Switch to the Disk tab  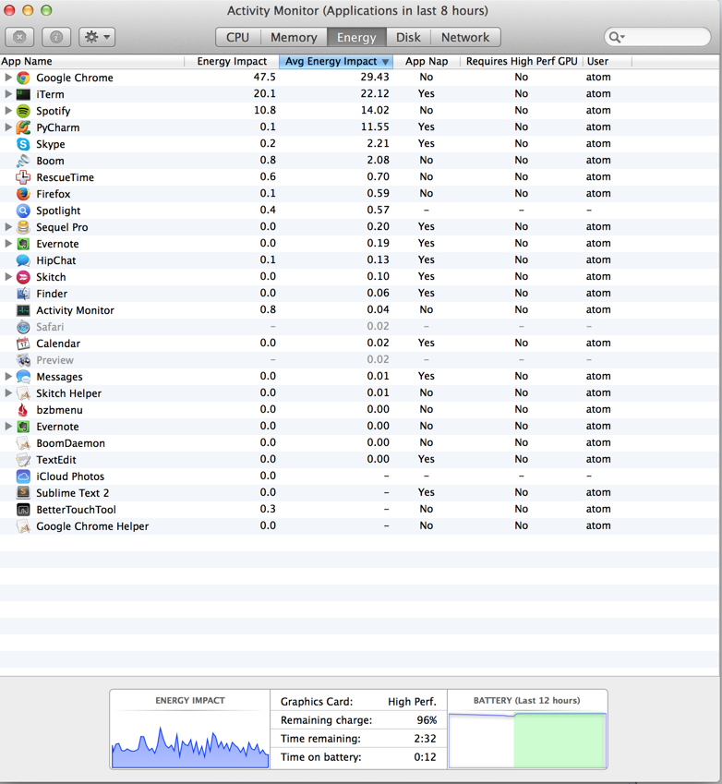pos(408,37)
